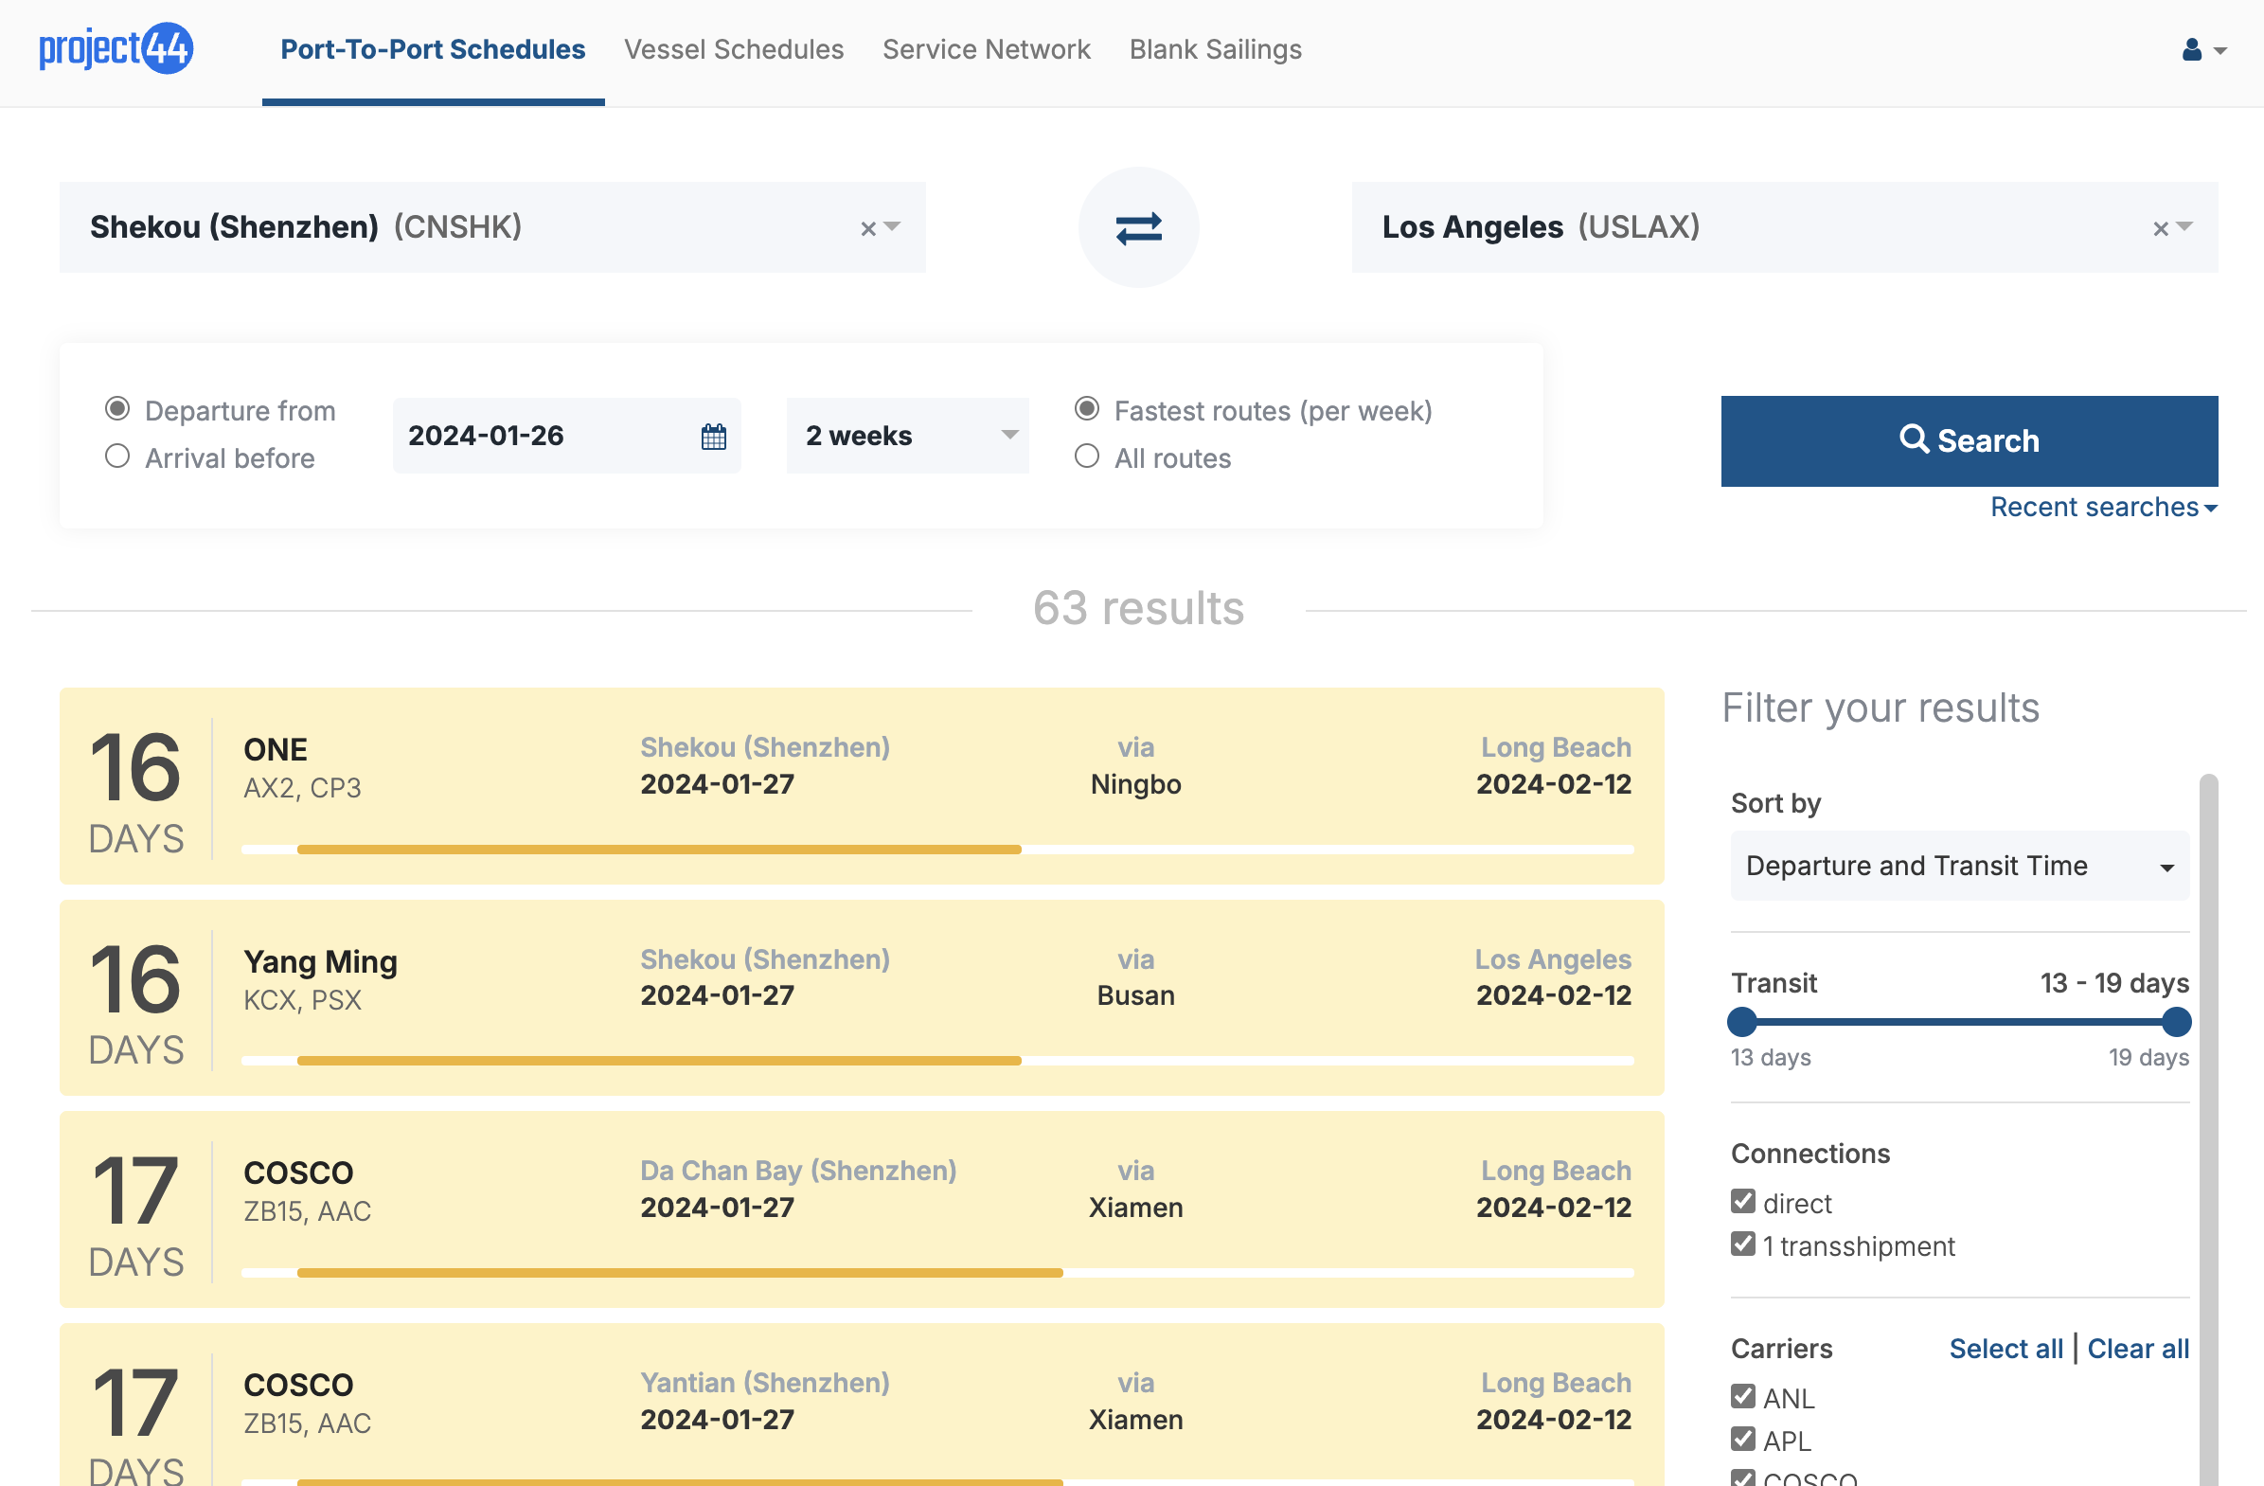The height and width of the screenshot is (1486, 2264).
Task: Swap origin and destination ports icon
Action: tap(1139, 228)
